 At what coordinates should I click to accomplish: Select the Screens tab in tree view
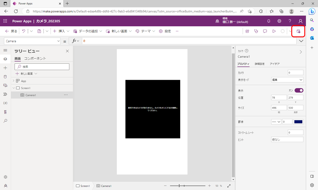pos(18,58)
